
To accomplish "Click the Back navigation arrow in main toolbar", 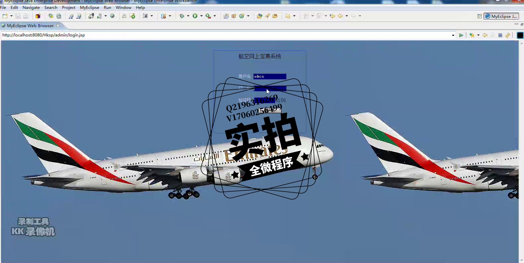I will pos(340,16).
